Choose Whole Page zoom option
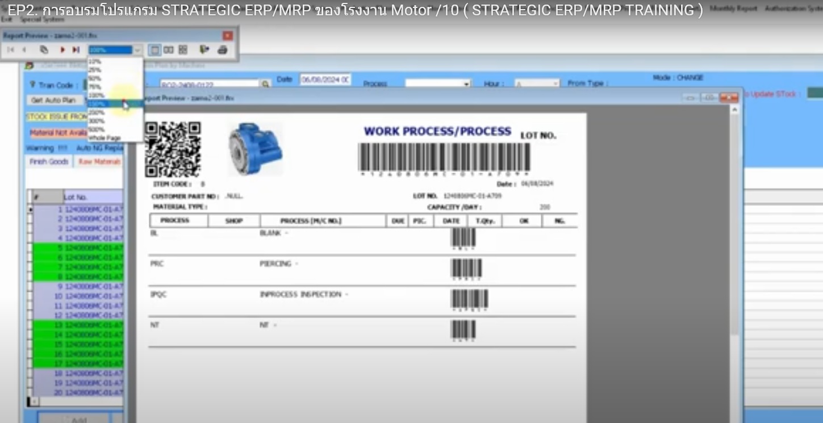Viewport: 823px width, 423px height. pyautogui.click(x=105, y=138)
